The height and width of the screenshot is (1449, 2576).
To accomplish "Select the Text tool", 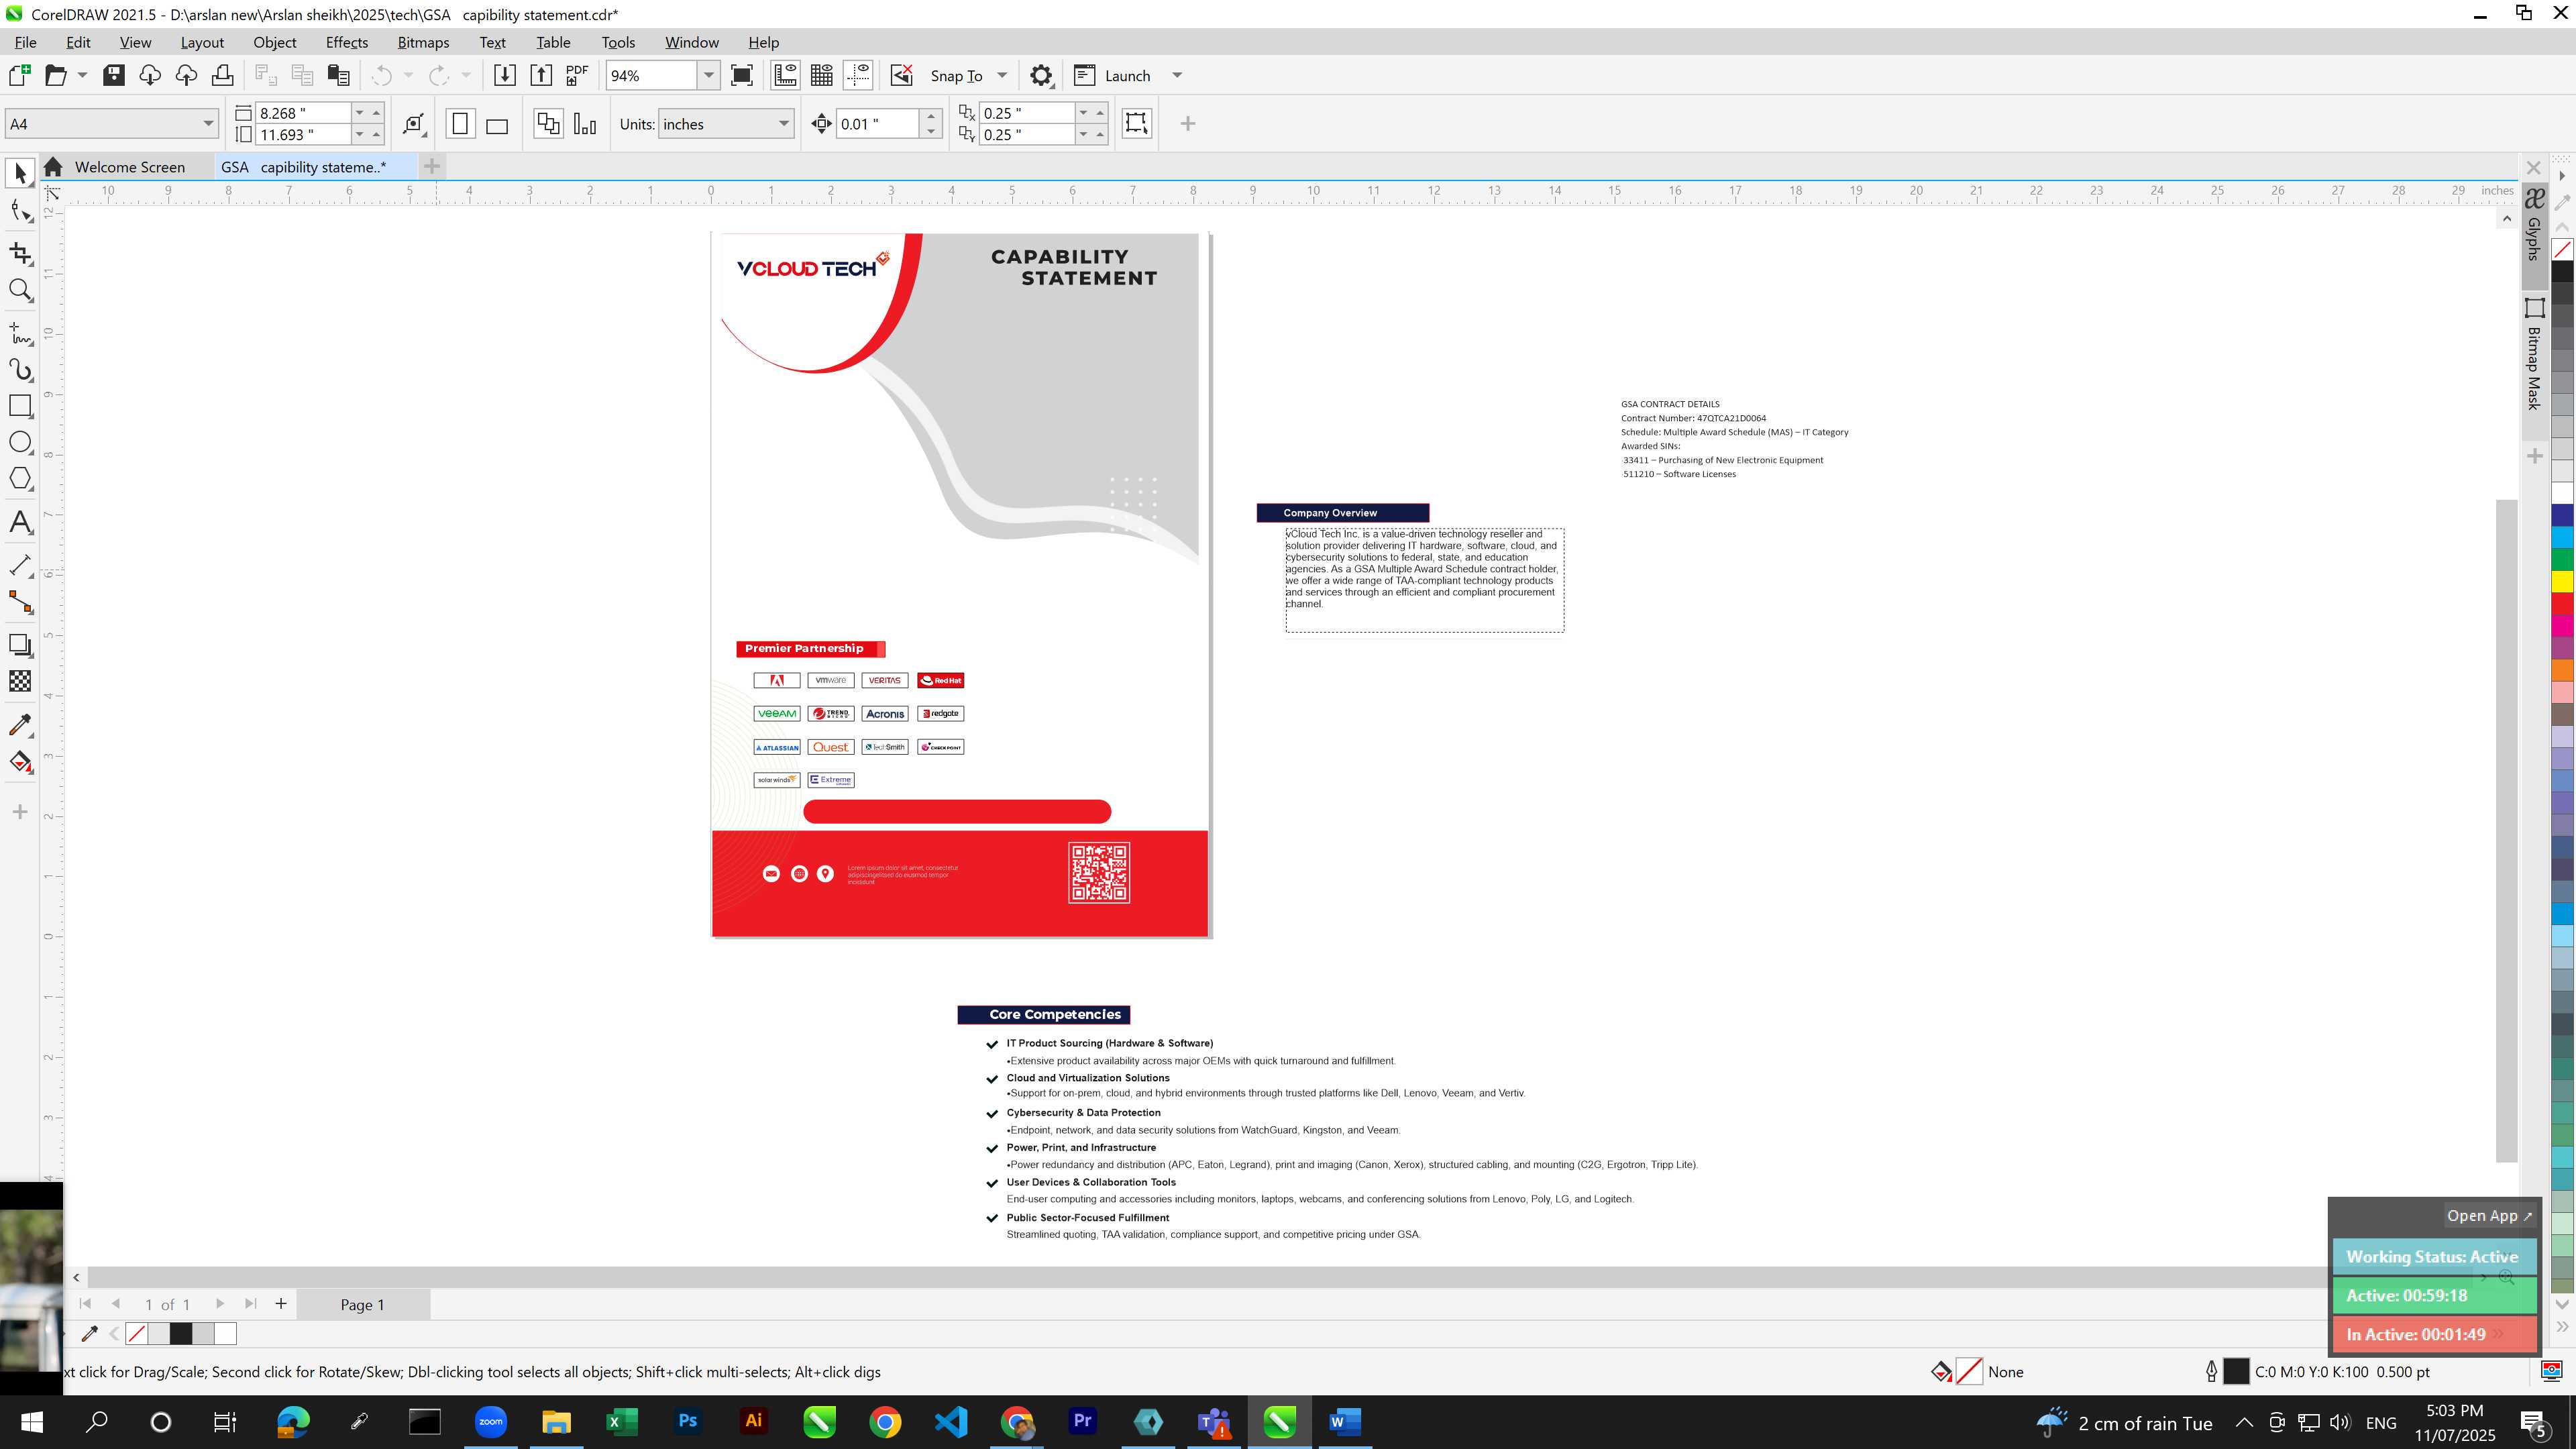I will 20,522.
